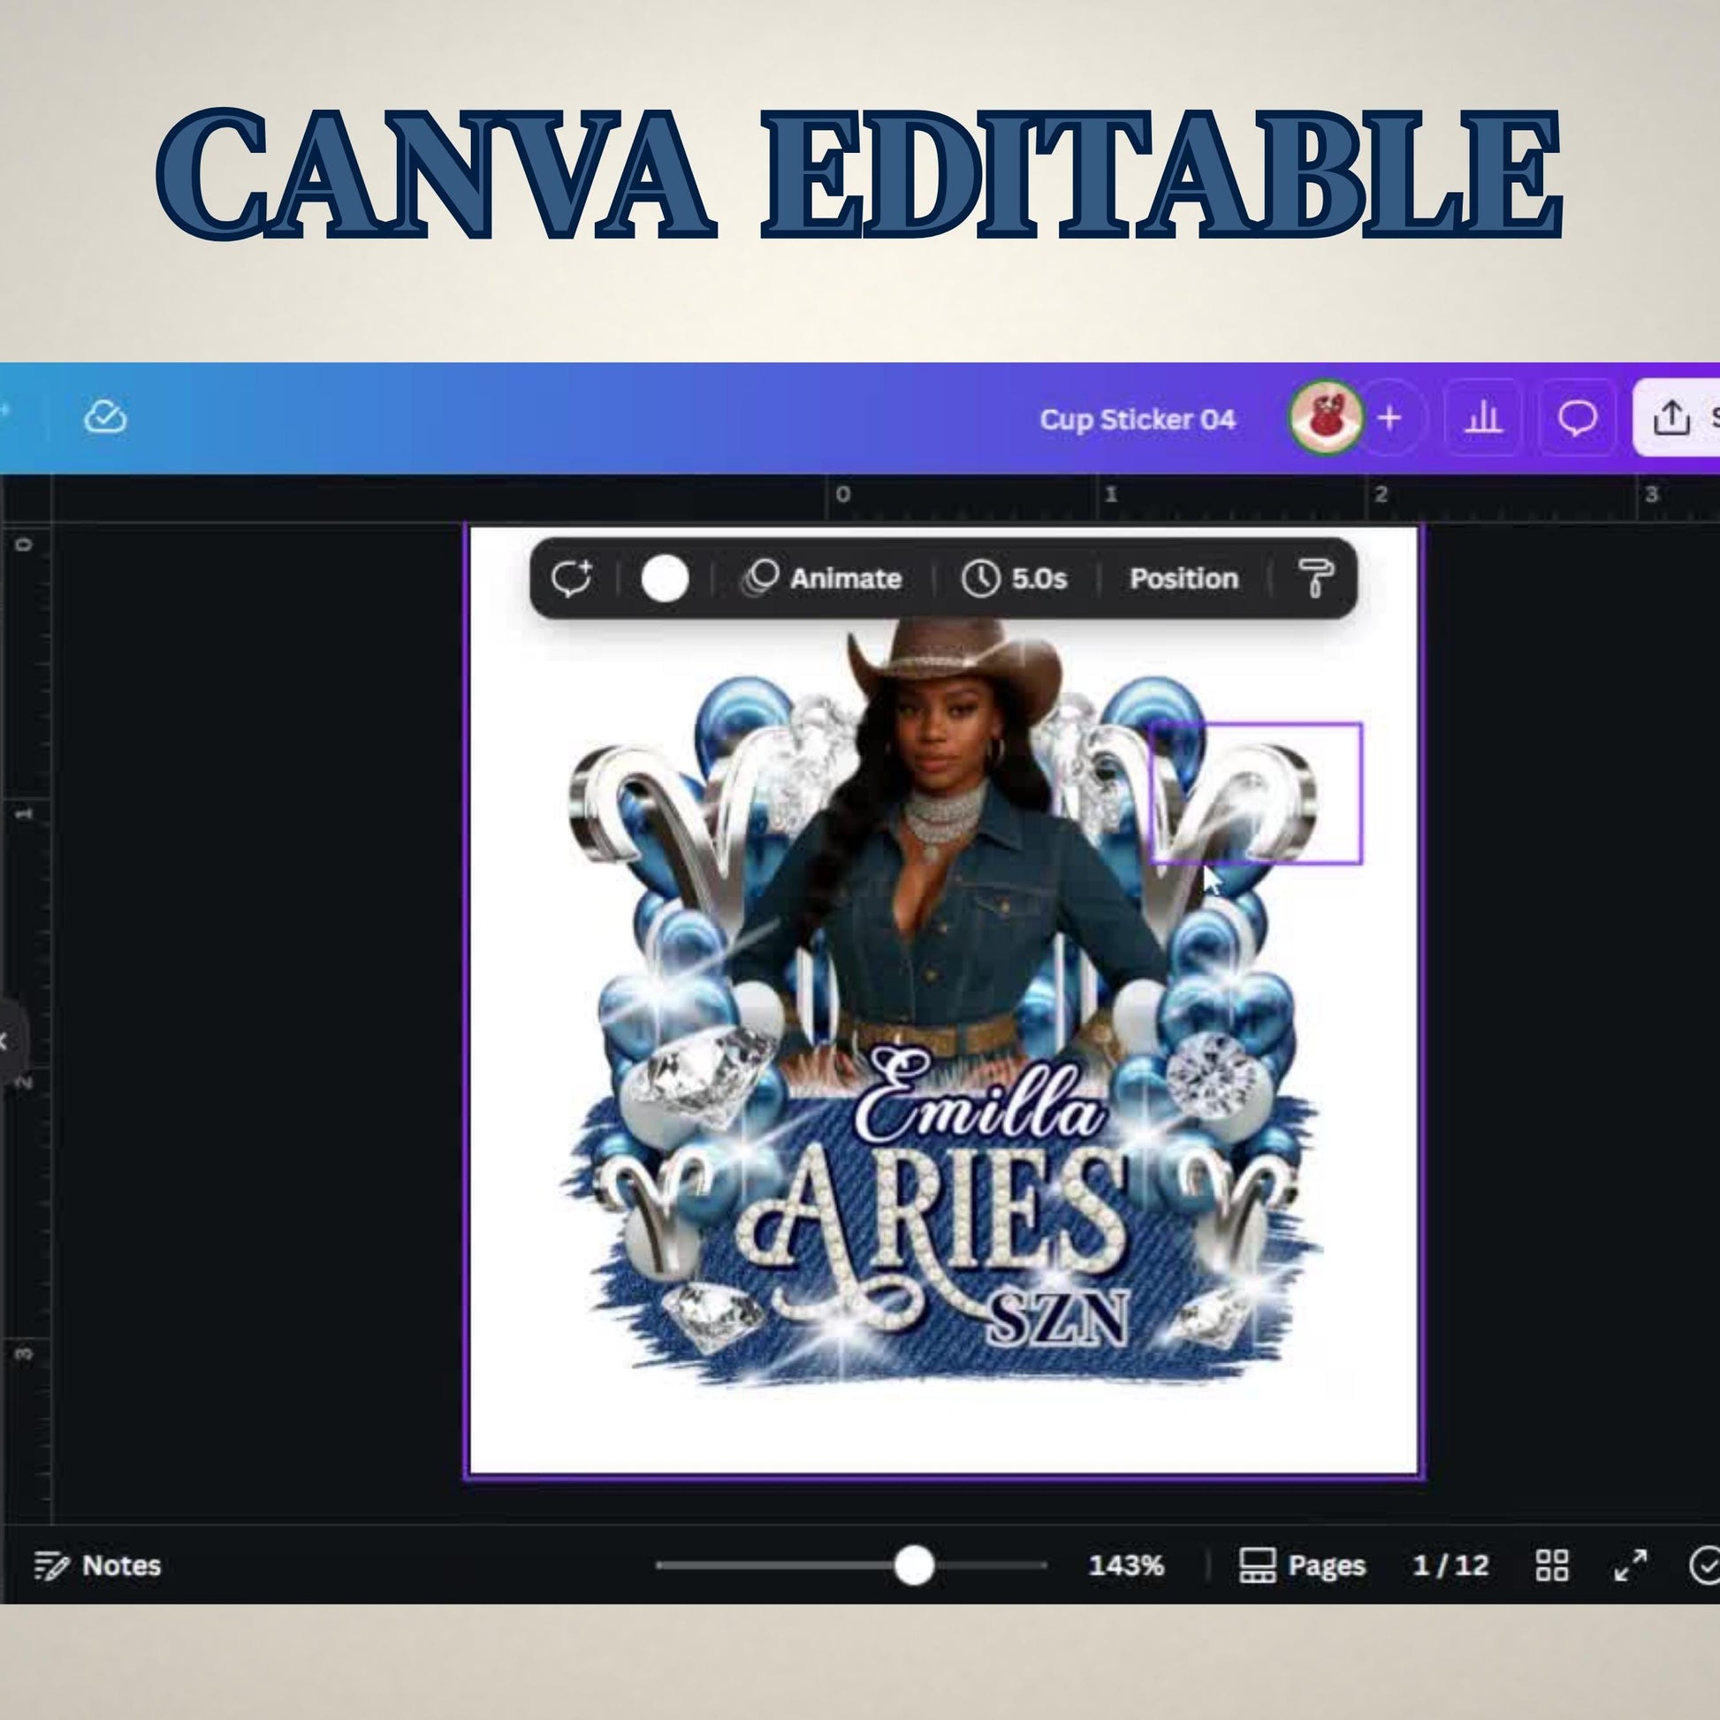Screen dimensions: 1720x1720
Task: Click the zoom slider handle
Action: tap(913, 1565)
